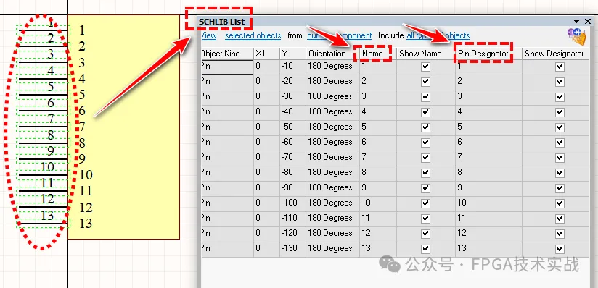Viewport: 598px width, 288px height.
Task: Click the icon at top-right of SCHLIB List panel
Action: point(576,36)
